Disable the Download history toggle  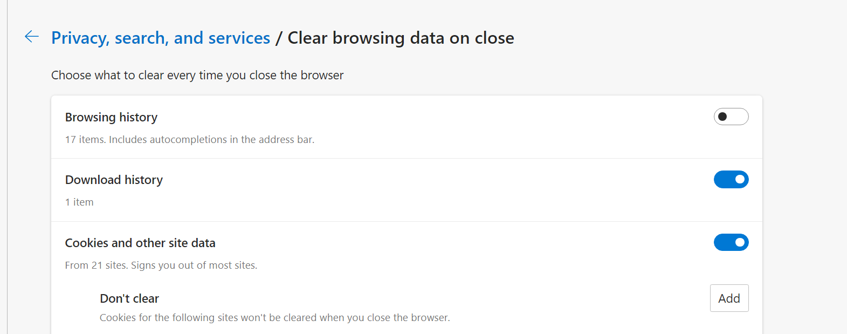click(x=731, y=180)
